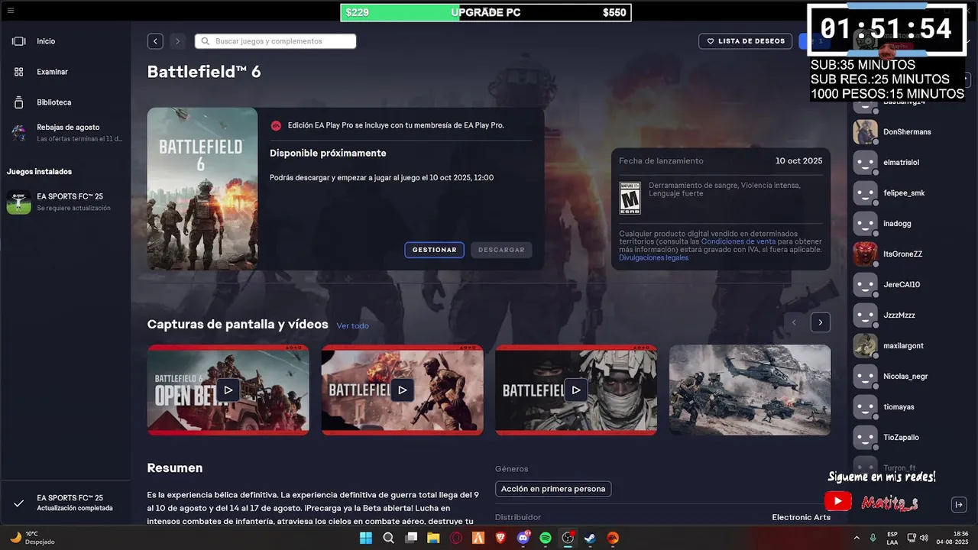Screen dimensions: 978x550
Task: Show hidden system tray icons
Action: tap(857, 538)
